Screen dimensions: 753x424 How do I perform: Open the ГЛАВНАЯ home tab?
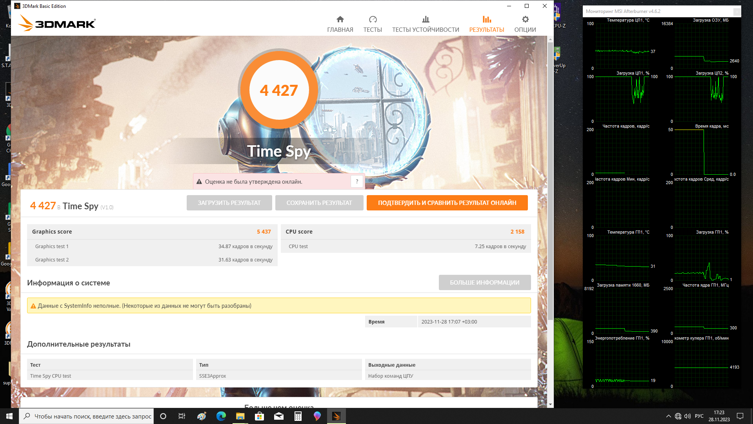(340, 24)
